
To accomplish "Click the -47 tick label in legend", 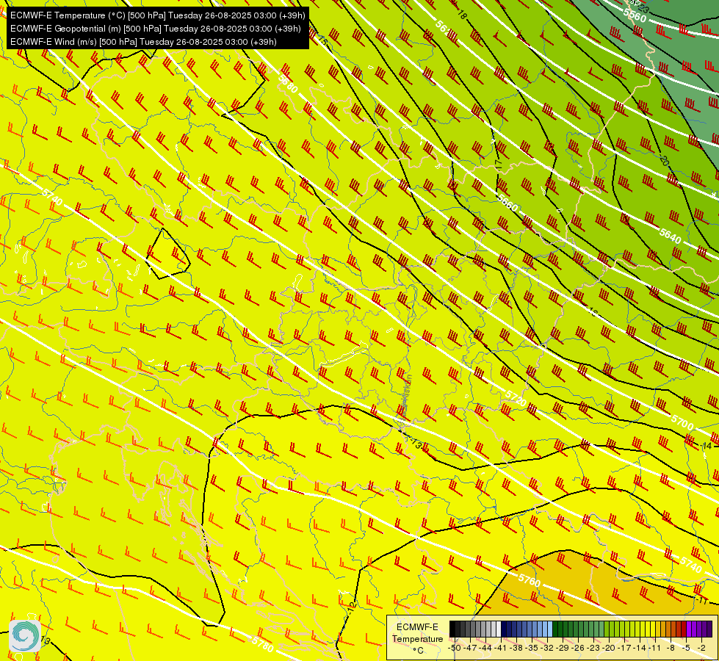I will click(x=470, y=648).
